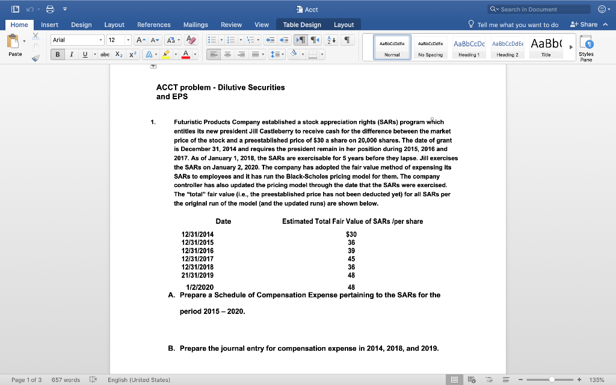Viewport: 616px width, 385px height.
Task: Expand the highlight color options
Action: point(176,53)
